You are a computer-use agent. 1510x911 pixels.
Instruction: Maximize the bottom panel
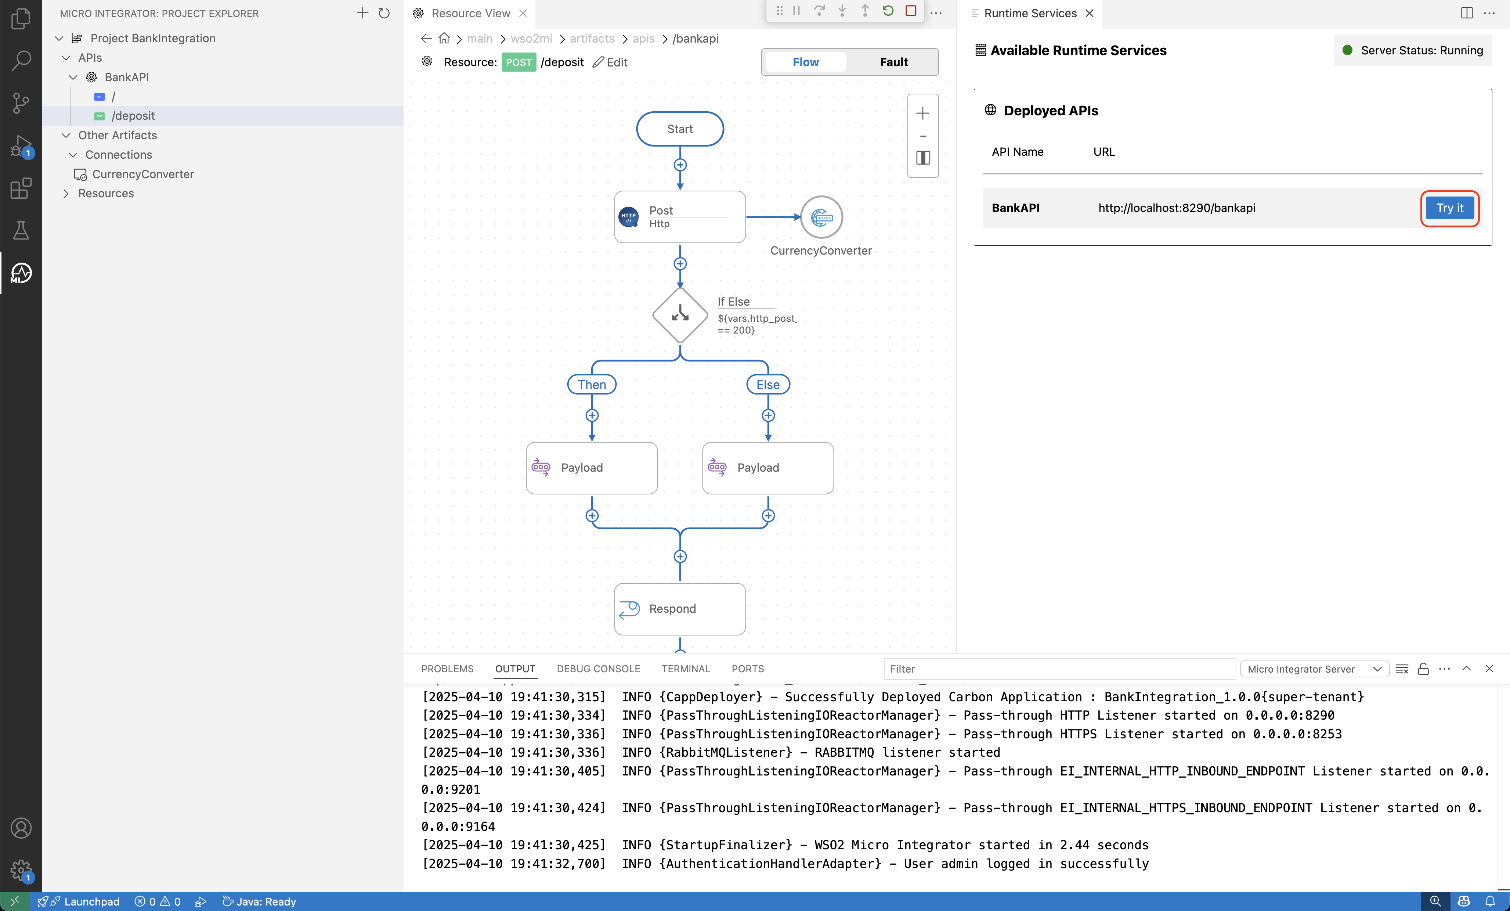[1467, 669]
